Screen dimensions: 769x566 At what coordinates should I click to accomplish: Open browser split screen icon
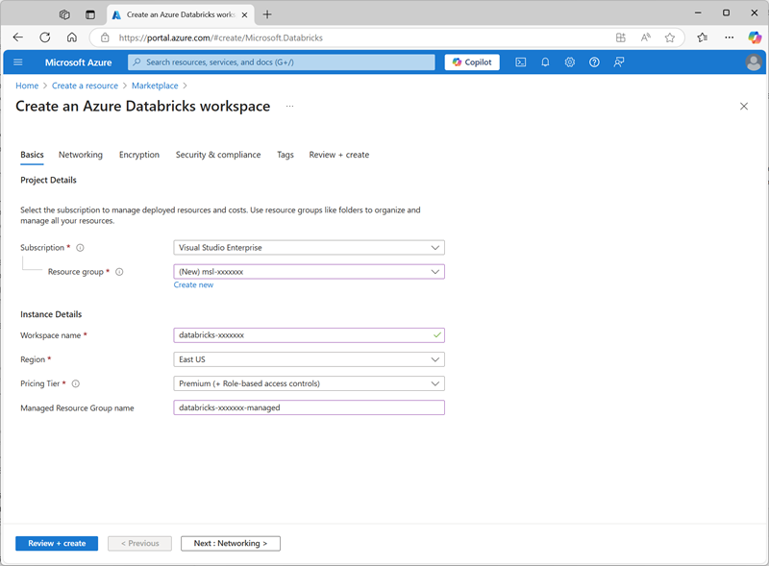tap(621, 37)
